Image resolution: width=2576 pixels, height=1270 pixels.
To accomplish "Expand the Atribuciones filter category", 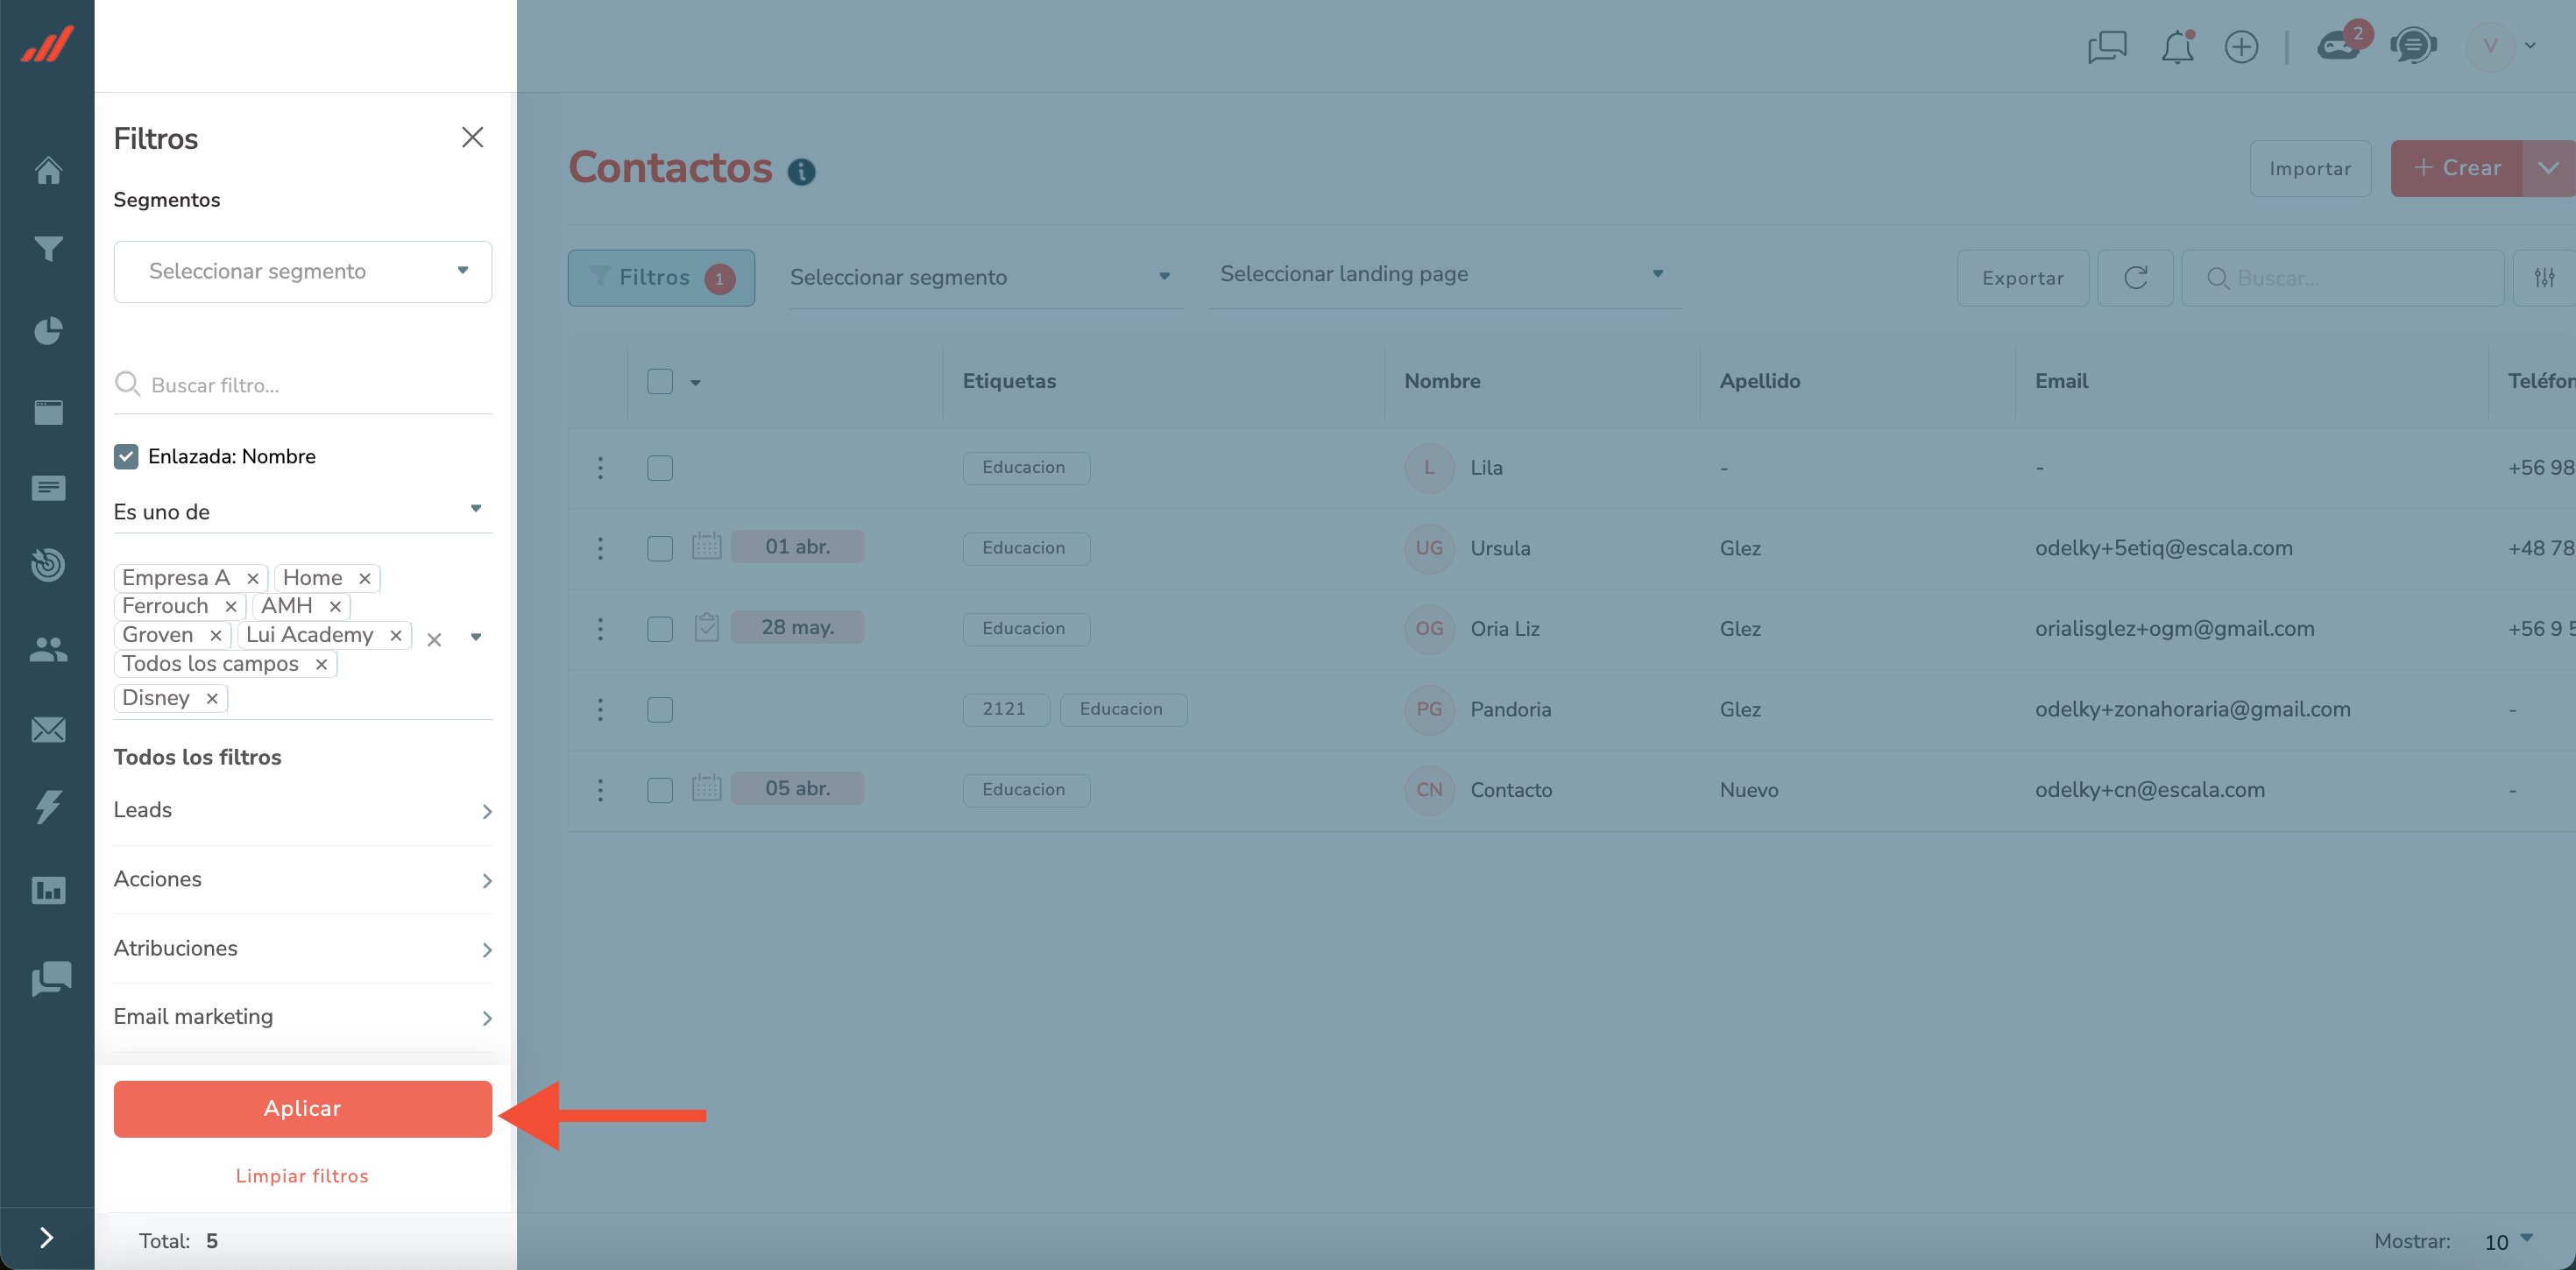I will (303, 948).
